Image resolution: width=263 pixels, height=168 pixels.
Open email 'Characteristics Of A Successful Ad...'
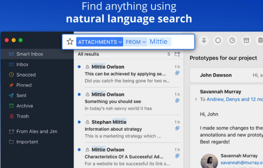tap(129, 156)
